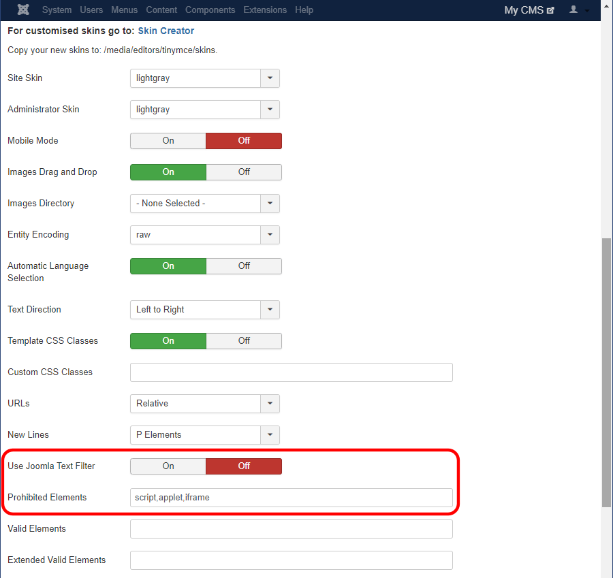
Task: Click the Valid Elements input field
Action: click(292, 528)
